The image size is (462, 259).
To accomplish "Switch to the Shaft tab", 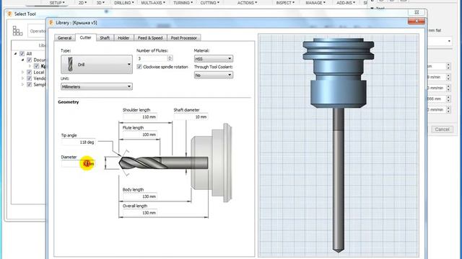I will click(x=105, y=38).
